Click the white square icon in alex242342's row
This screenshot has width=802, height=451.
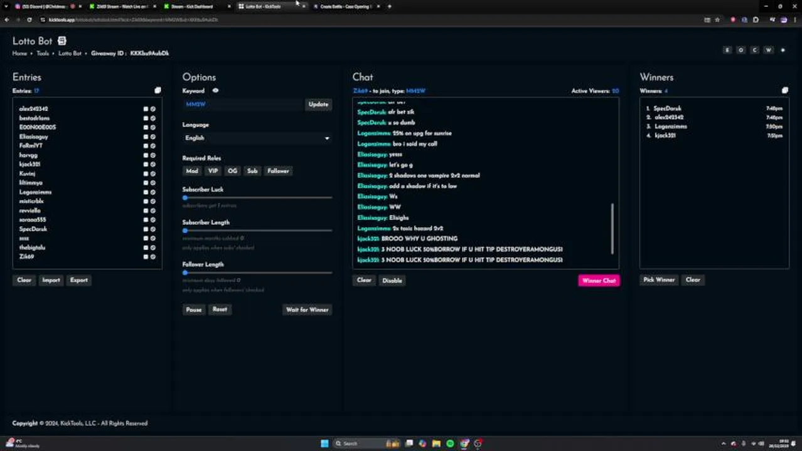[x=146, y=109]
